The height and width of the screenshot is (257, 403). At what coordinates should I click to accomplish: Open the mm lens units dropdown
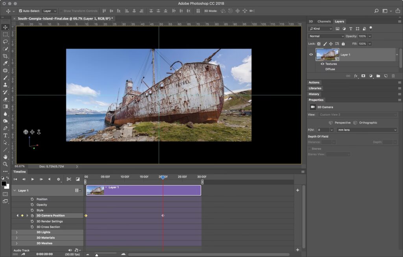[367, 130]
